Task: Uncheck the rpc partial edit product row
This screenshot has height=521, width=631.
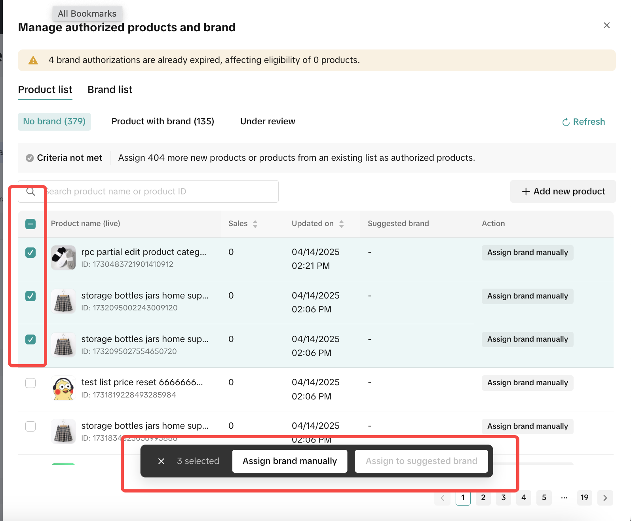Action: pos(30,253)
